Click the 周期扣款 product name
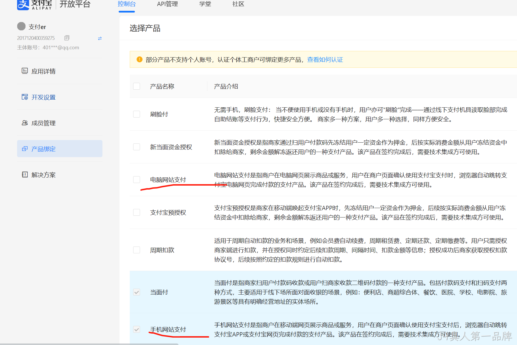517x345 pixels. pyautogui.click(x=162, y=250)
